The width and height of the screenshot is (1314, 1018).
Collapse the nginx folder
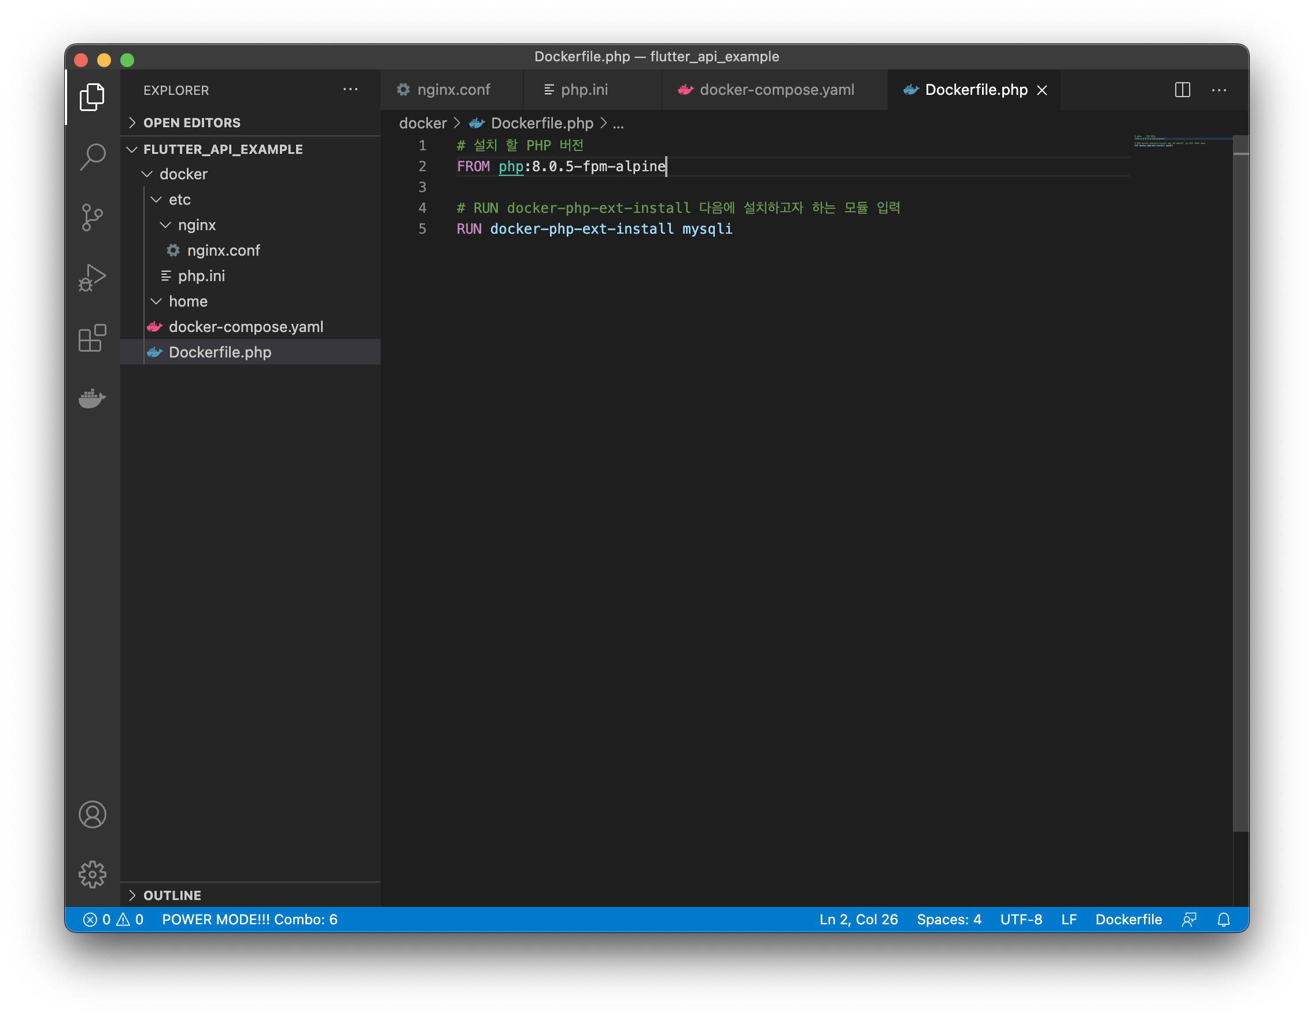[196, 225]
